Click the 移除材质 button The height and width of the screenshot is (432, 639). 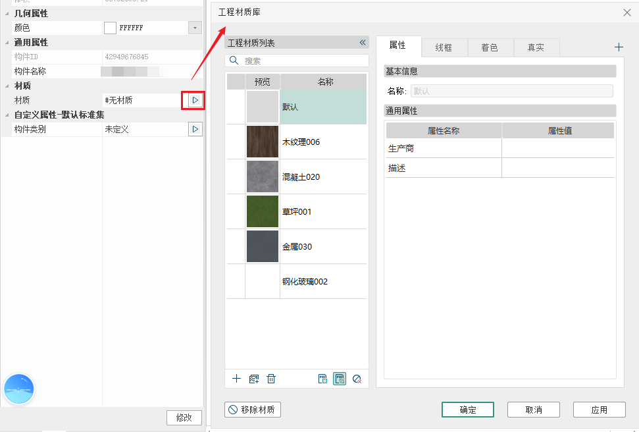point(253,410)
